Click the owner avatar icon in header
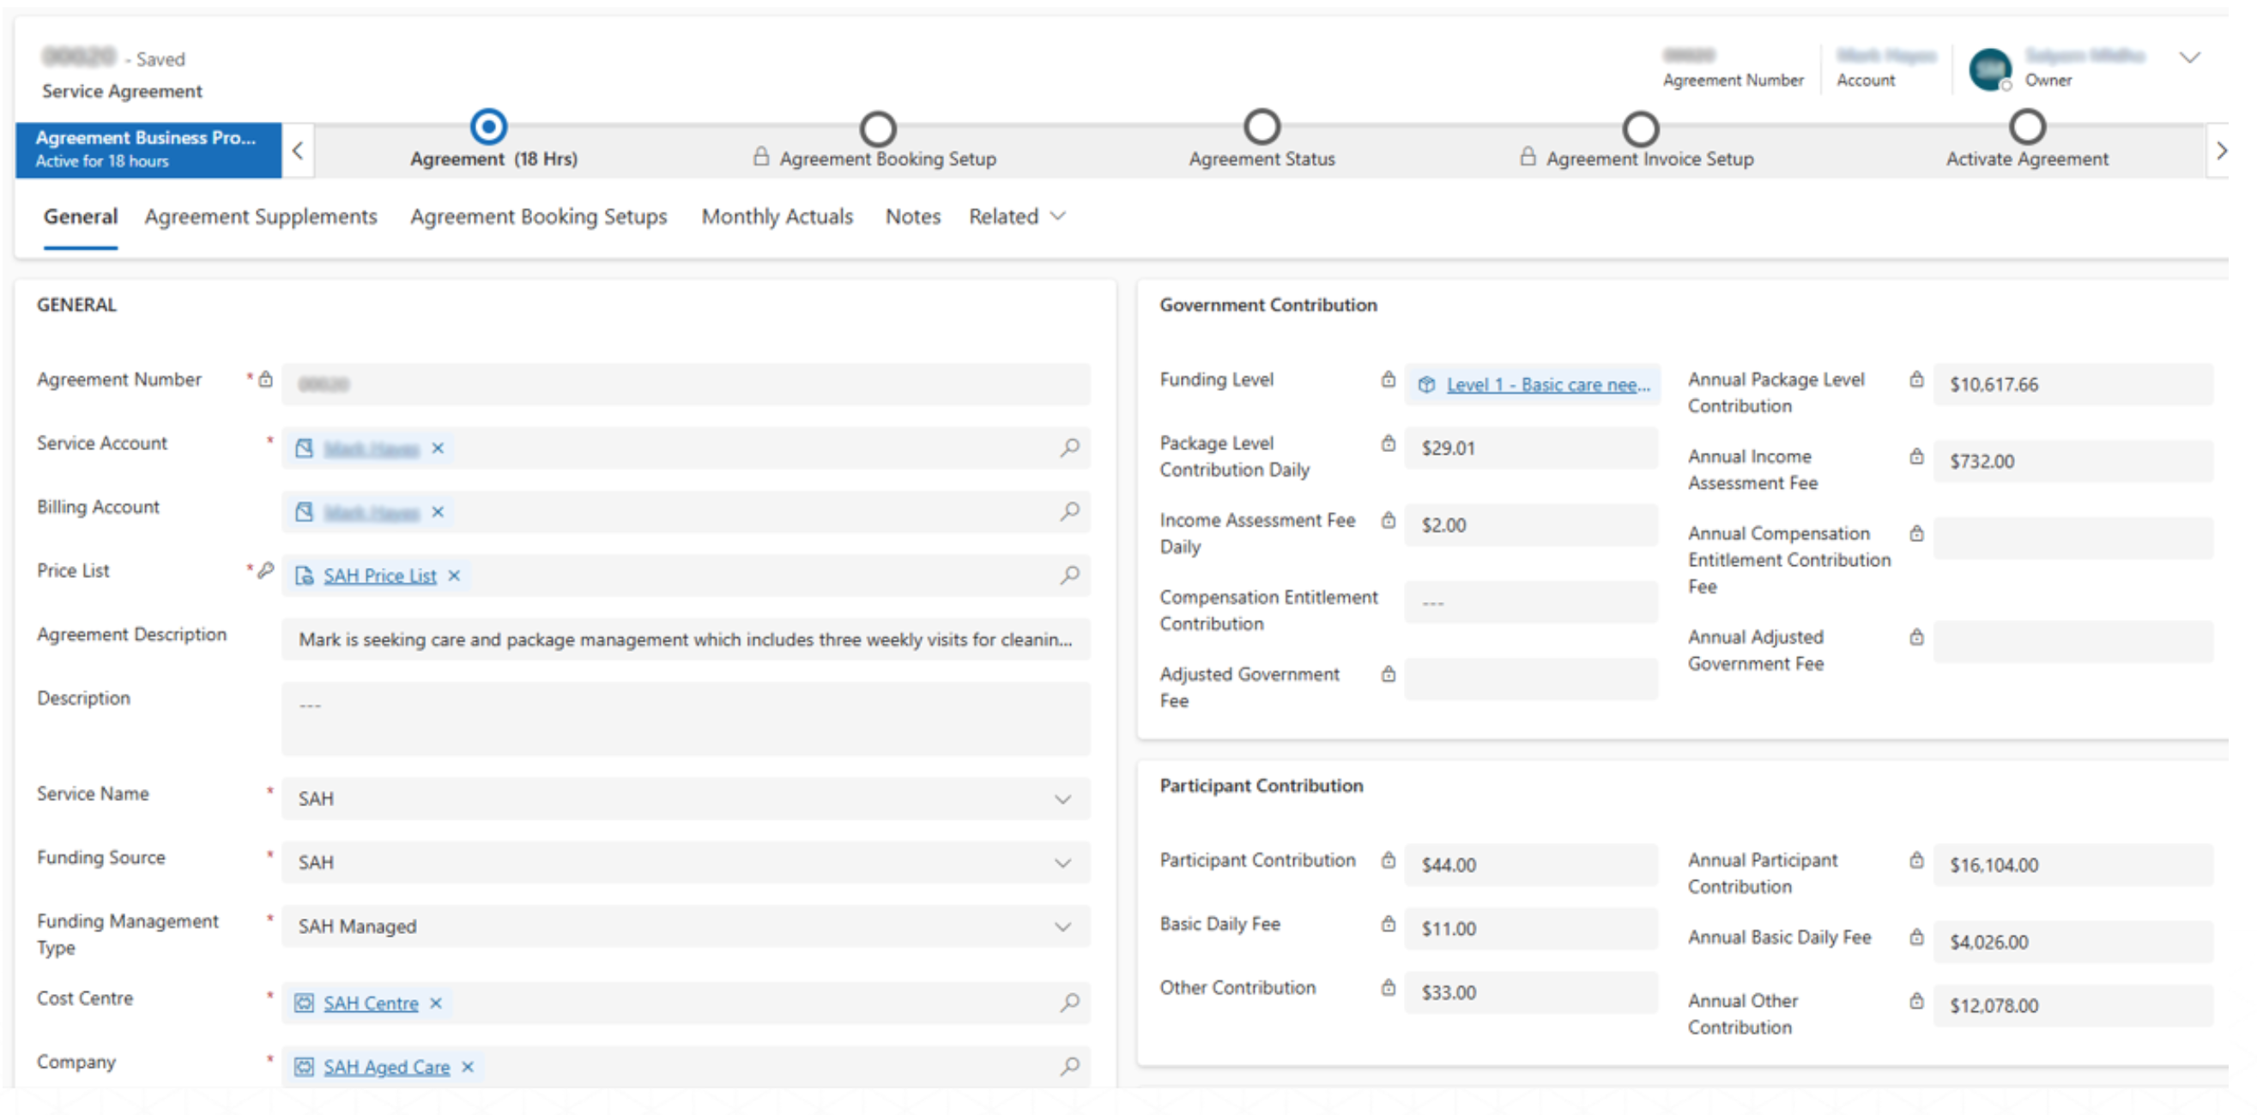The height and width of the screenshot is (1115, 2257). 1989,69
